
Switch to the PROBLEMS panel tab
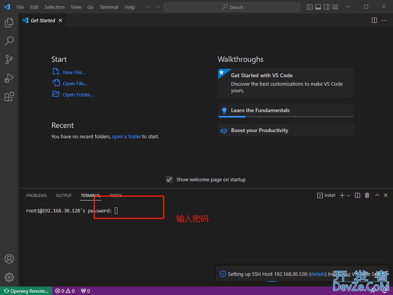(x=36, y=196)
